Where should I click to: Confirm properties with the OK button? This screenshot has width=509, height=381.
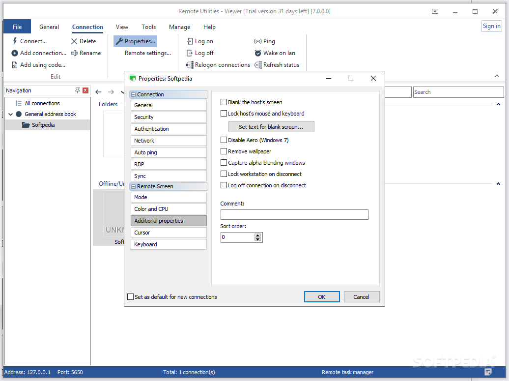click(322, 296)
